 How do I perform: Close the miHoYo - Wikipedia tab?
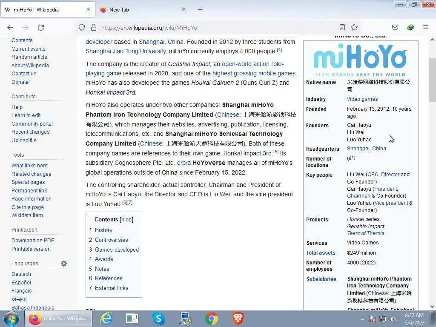(88, 9)
